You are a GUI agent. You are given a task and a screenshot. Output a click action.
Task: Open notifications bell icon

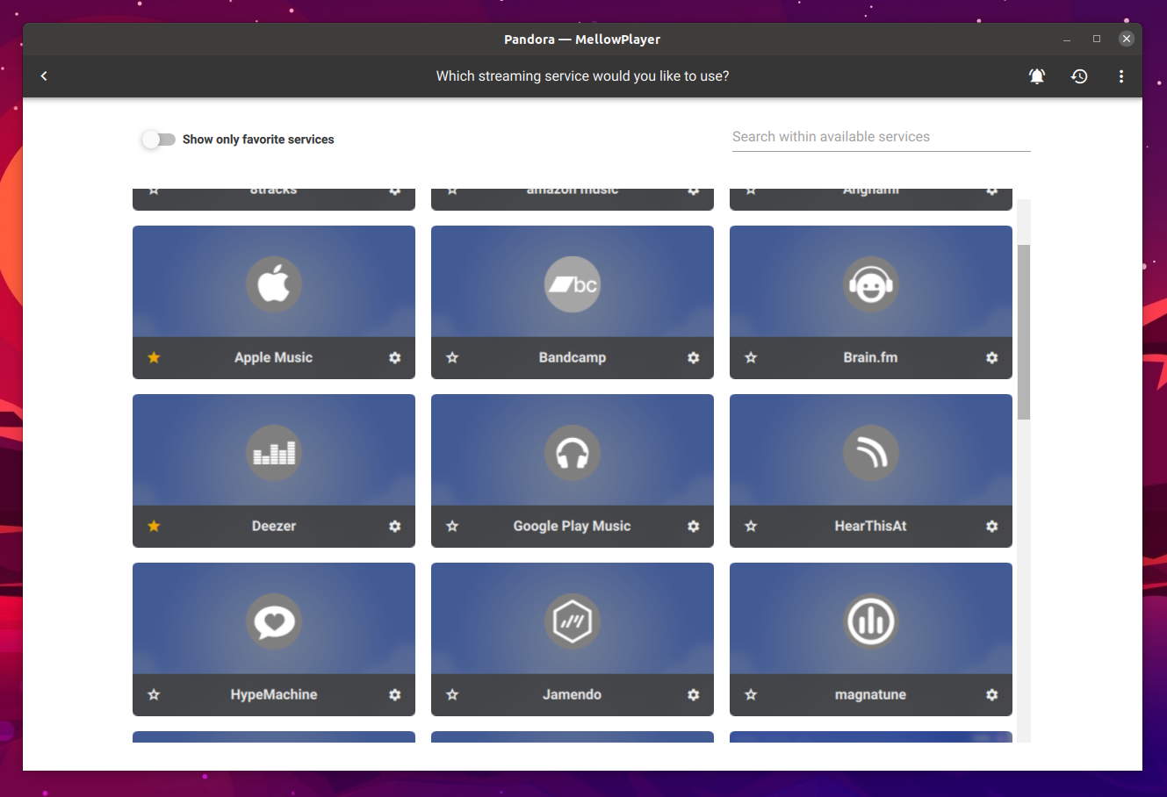[x=1037, y=76]
